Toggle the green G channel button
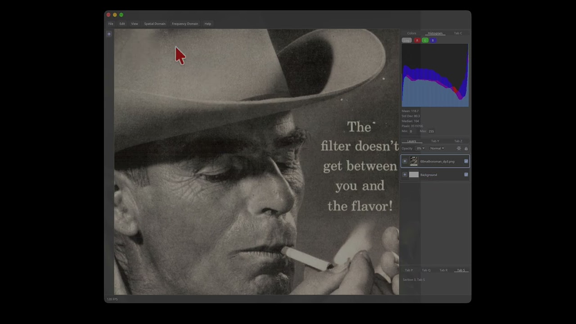This screenshot has width=576, height=324. pos(425,40)
